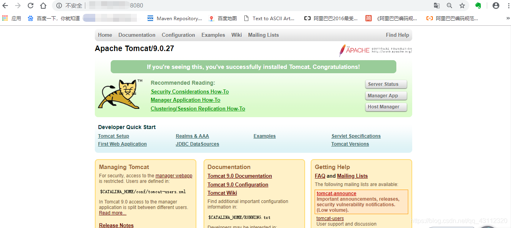The width and height of the screenshot is (511, 228).
Task: Open the Tomcat Wiki link
Action: tap(222, 193)
